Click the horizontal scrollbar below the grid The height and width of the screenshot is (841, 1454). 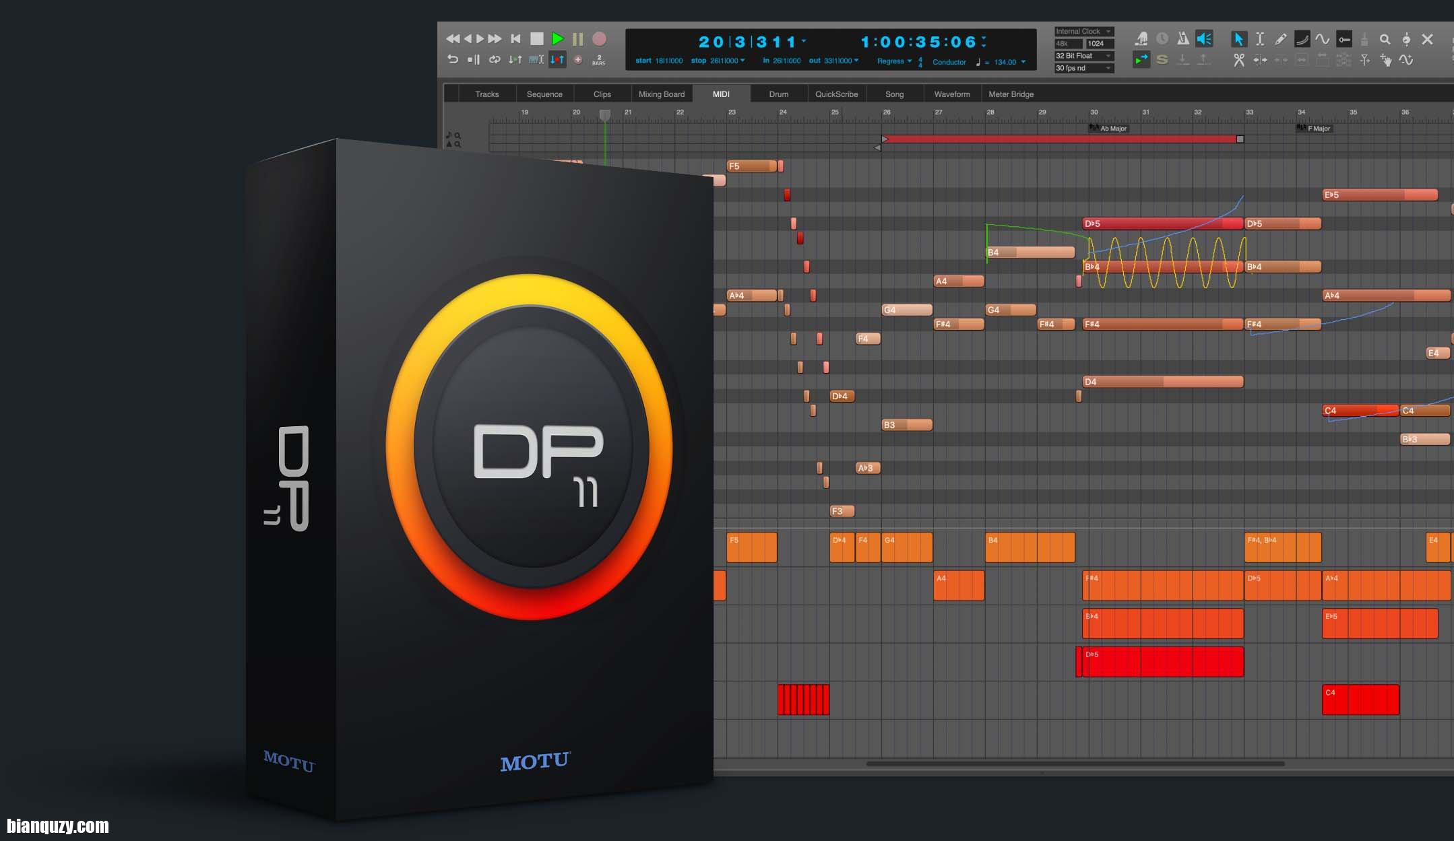click(x=1075, y=764)
